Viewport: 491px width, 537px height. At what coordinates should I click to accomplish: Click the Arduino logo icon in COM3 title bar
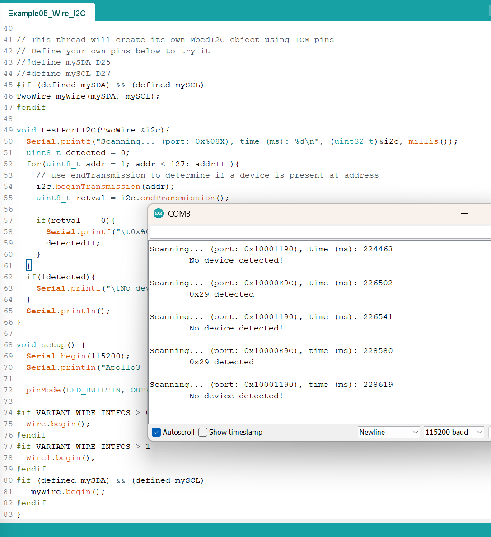(x=159, y=214)
